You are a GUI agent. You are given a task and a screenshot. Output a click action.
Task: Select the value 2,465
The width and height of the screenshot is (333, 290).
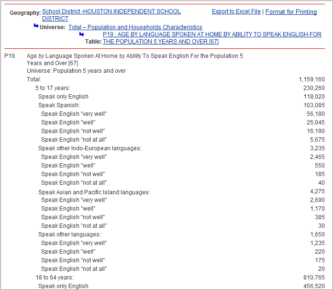tap(317, 157)
